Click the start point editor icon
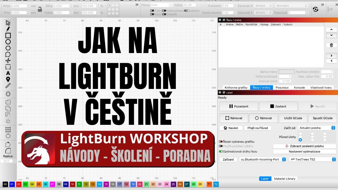The height and width of the screenshot is (190, 338). [x=8, y=144]
